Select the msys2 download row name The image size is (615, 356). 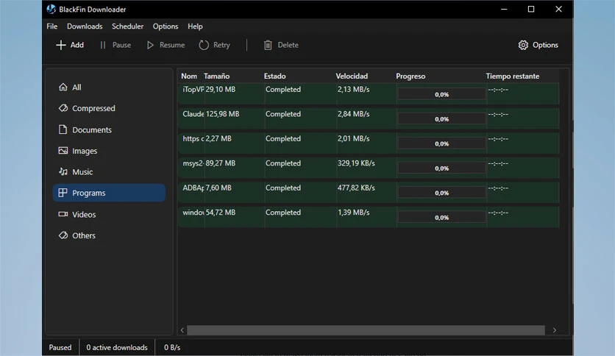[193, 163]
